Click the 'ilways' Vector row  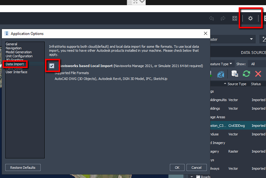238,168
